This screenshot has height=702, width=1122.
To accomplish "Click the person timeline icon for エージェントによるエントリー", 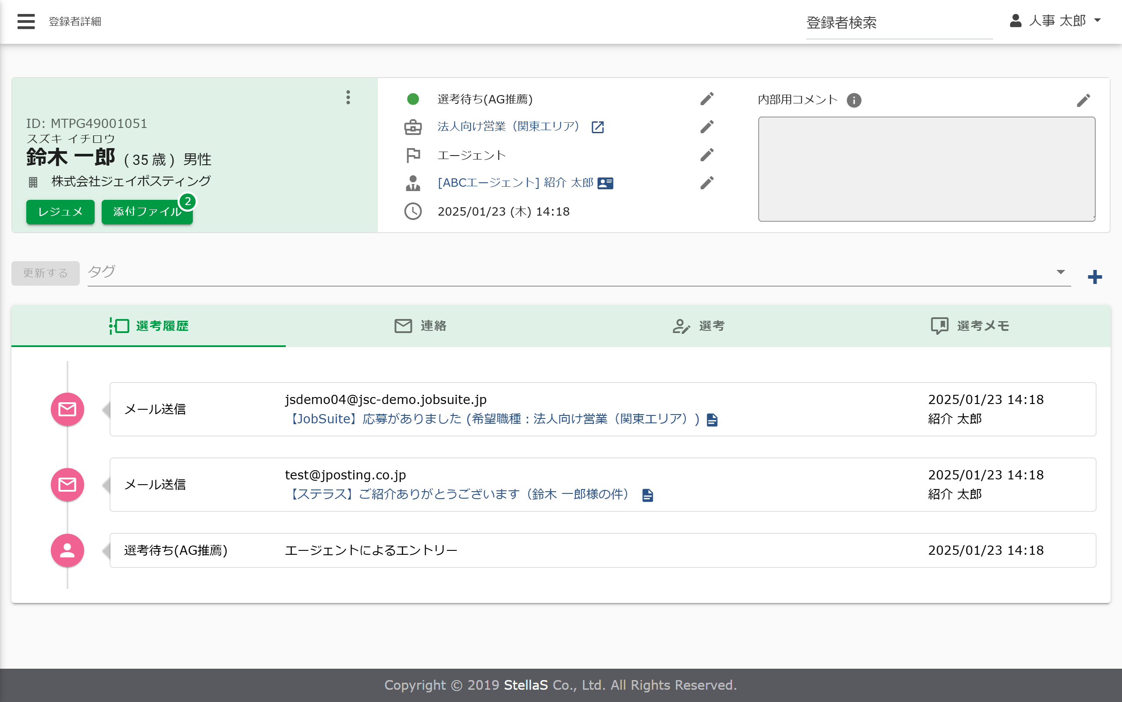I will click(67, 550).
